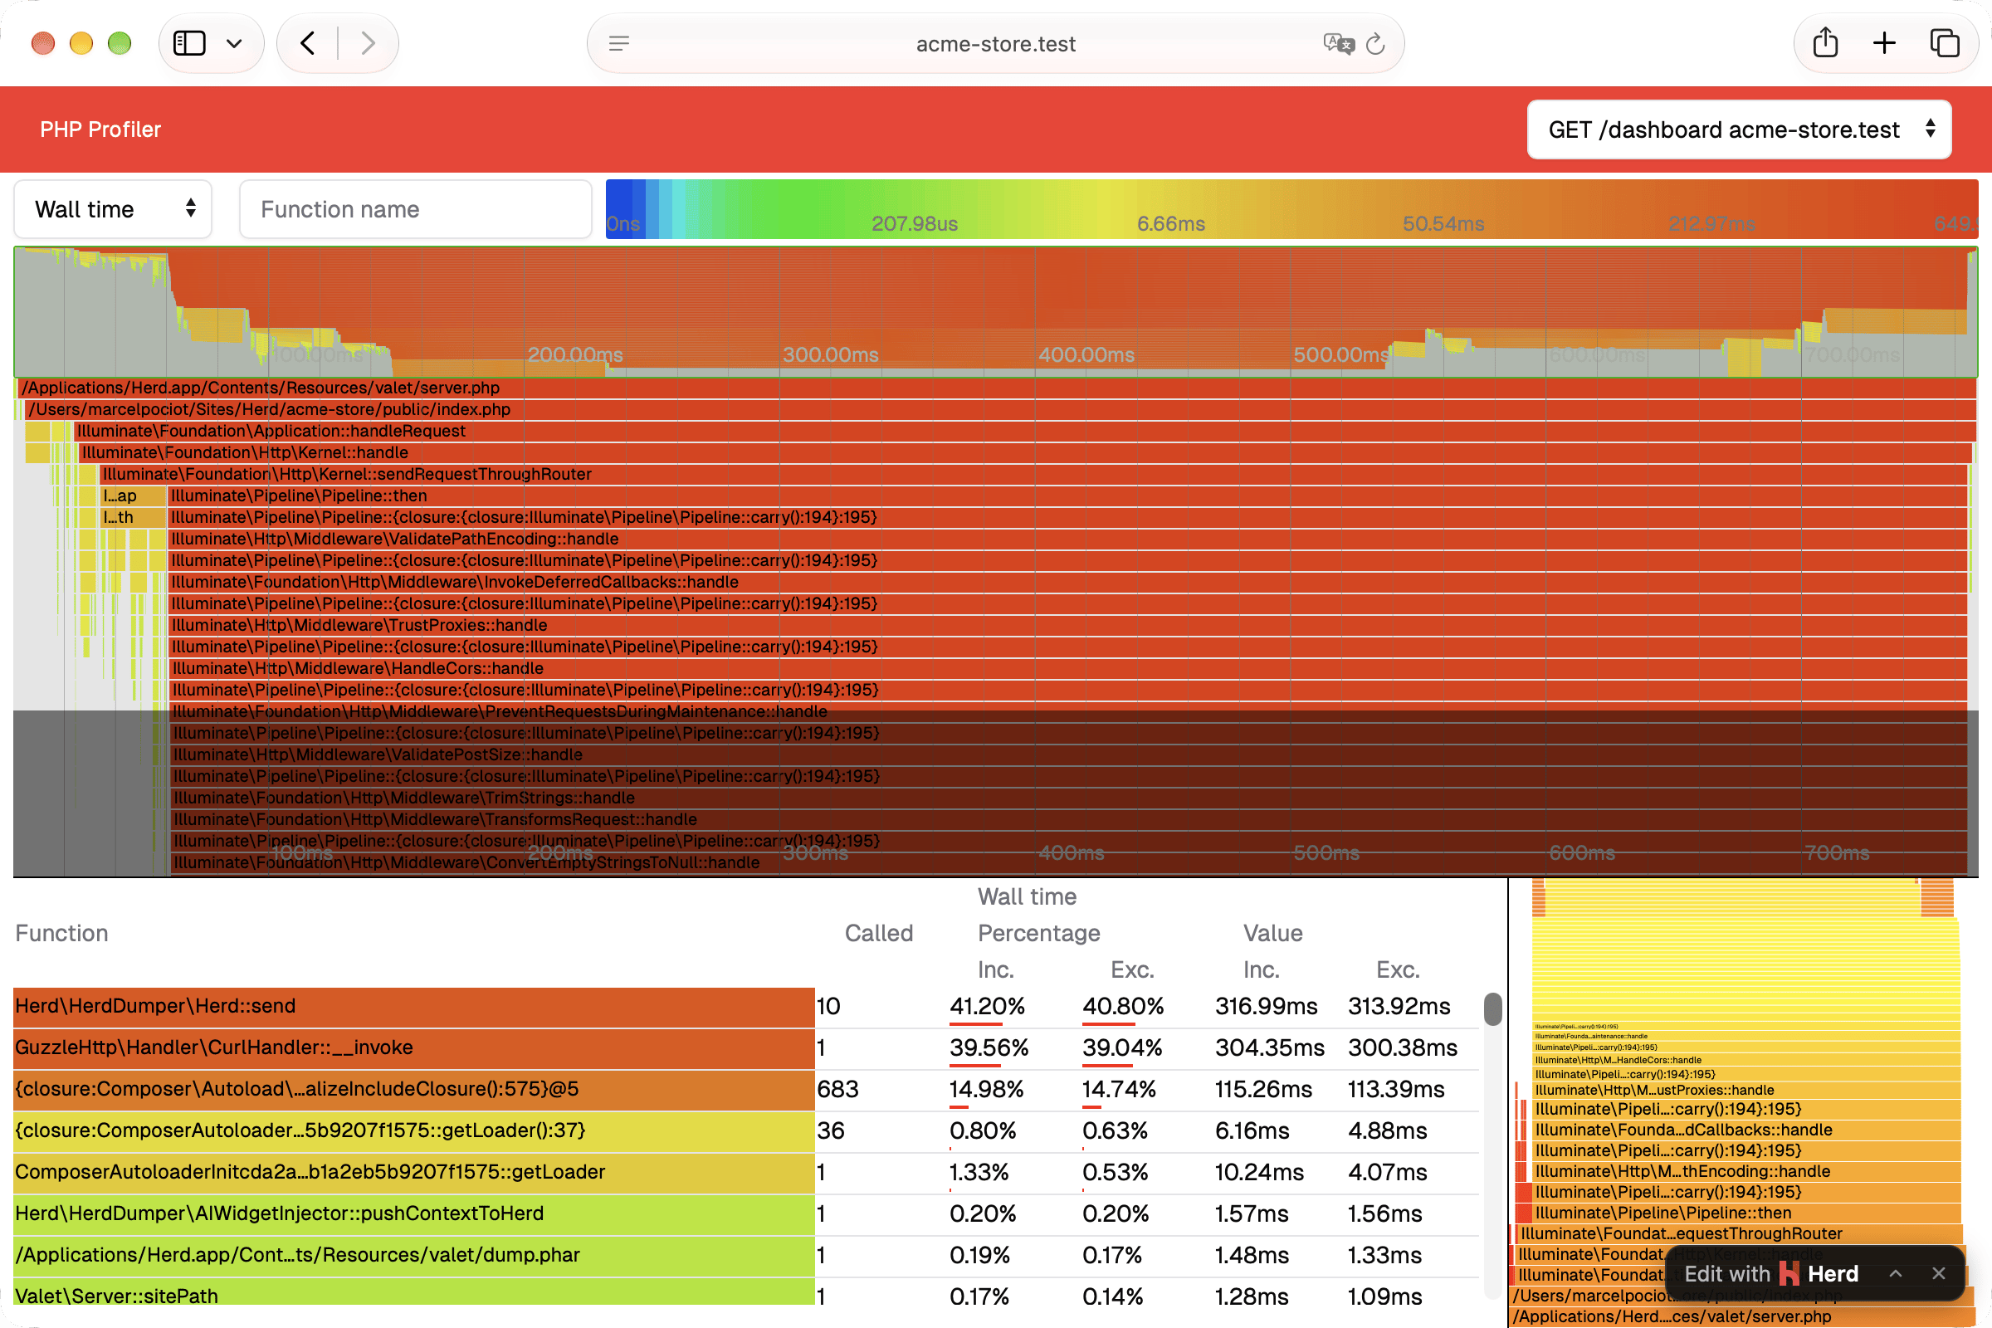The height and width of the screenshot is (1328, 1992).
Task: Open the sidebar options chevron
Action: click(235, 43)
